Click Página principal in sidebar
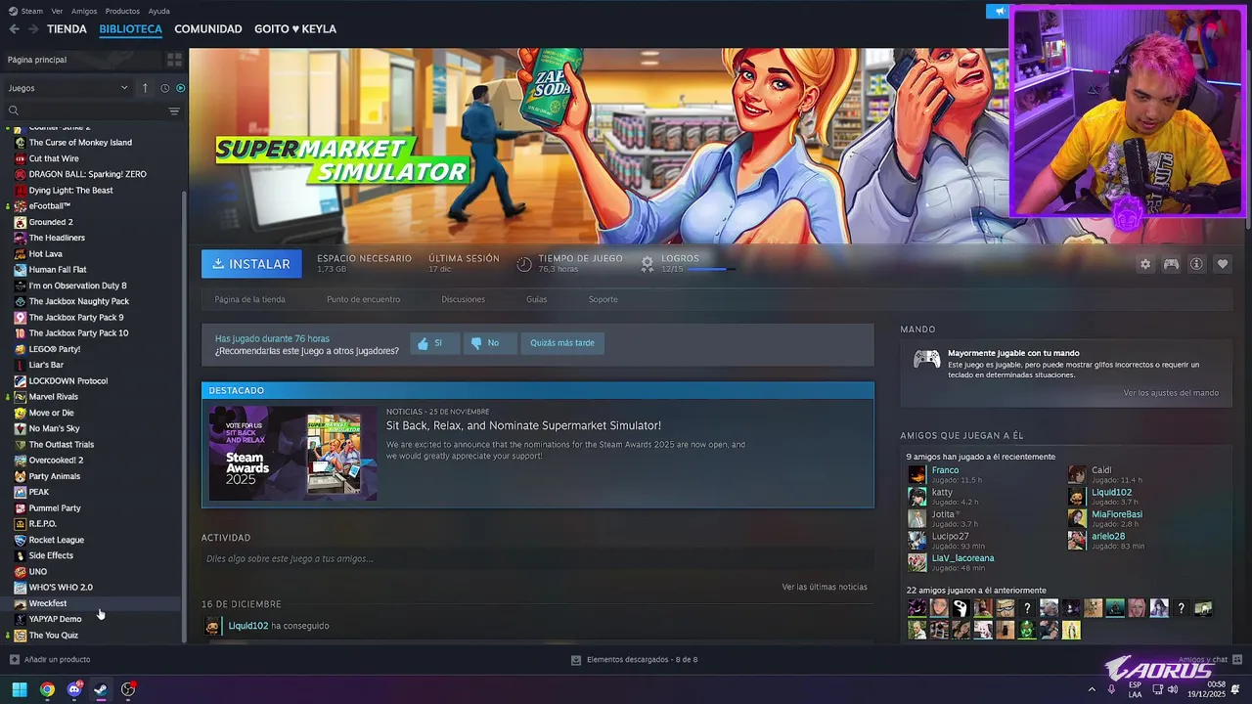Viewport: 1252px width, 704px height. [x=37, y=60]
